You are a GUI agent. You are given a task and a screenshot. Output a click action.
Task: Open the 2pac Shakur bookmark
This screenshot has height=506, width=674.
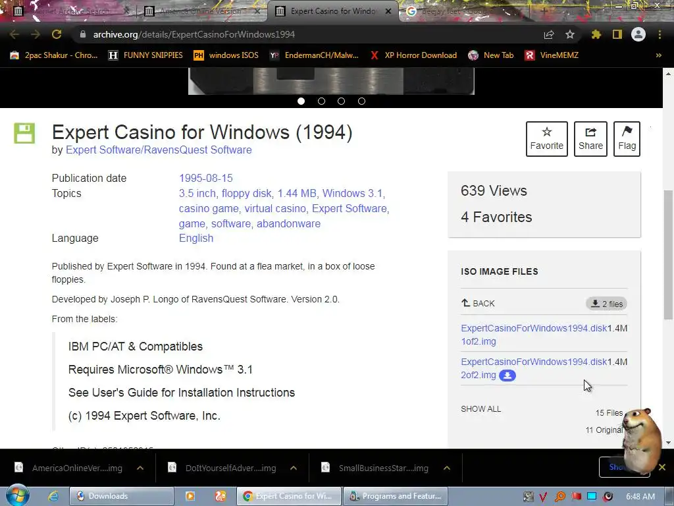(x=54, y=55)
